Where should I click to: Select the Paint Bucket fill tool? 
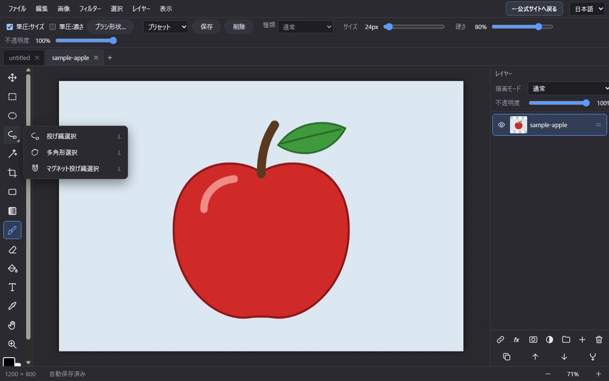pos(13,268)
